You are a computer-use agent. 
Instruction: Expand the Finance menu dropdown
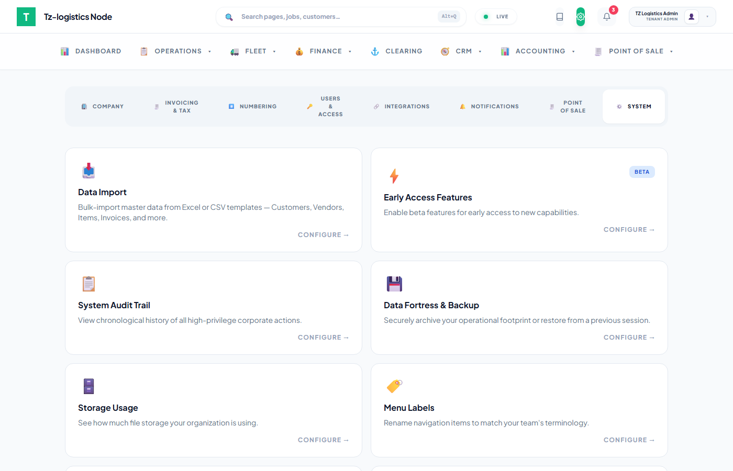point(350,52)
